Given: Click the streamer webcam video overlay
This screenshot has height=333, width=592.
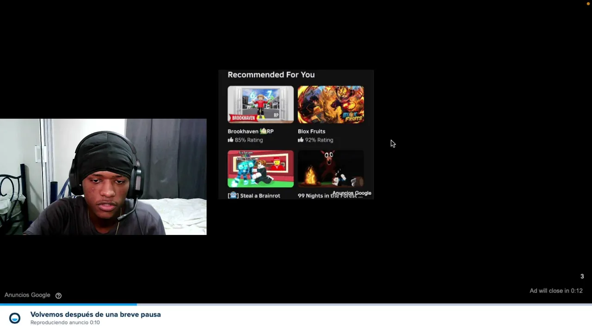Looking at the screenshot, I should point(103,177).
